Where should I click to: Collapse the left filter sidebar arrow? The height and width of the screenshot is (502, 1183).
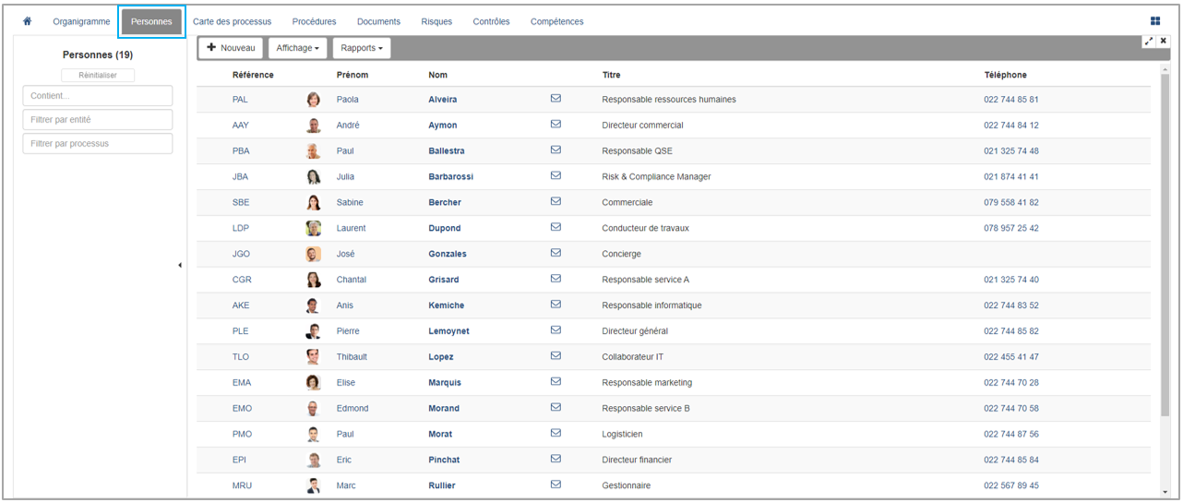(x=180, y=266)
